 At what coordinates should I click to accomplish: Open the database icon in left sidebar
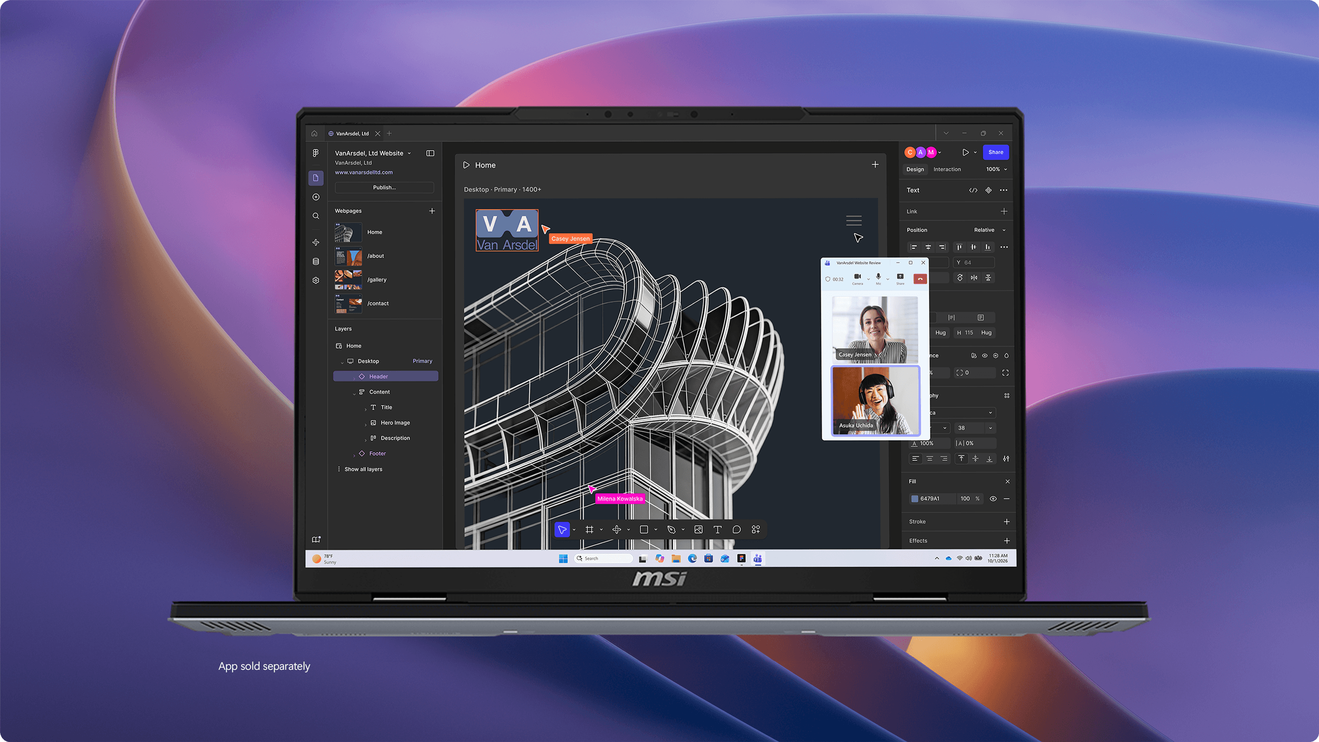click(x=316, y=261)
